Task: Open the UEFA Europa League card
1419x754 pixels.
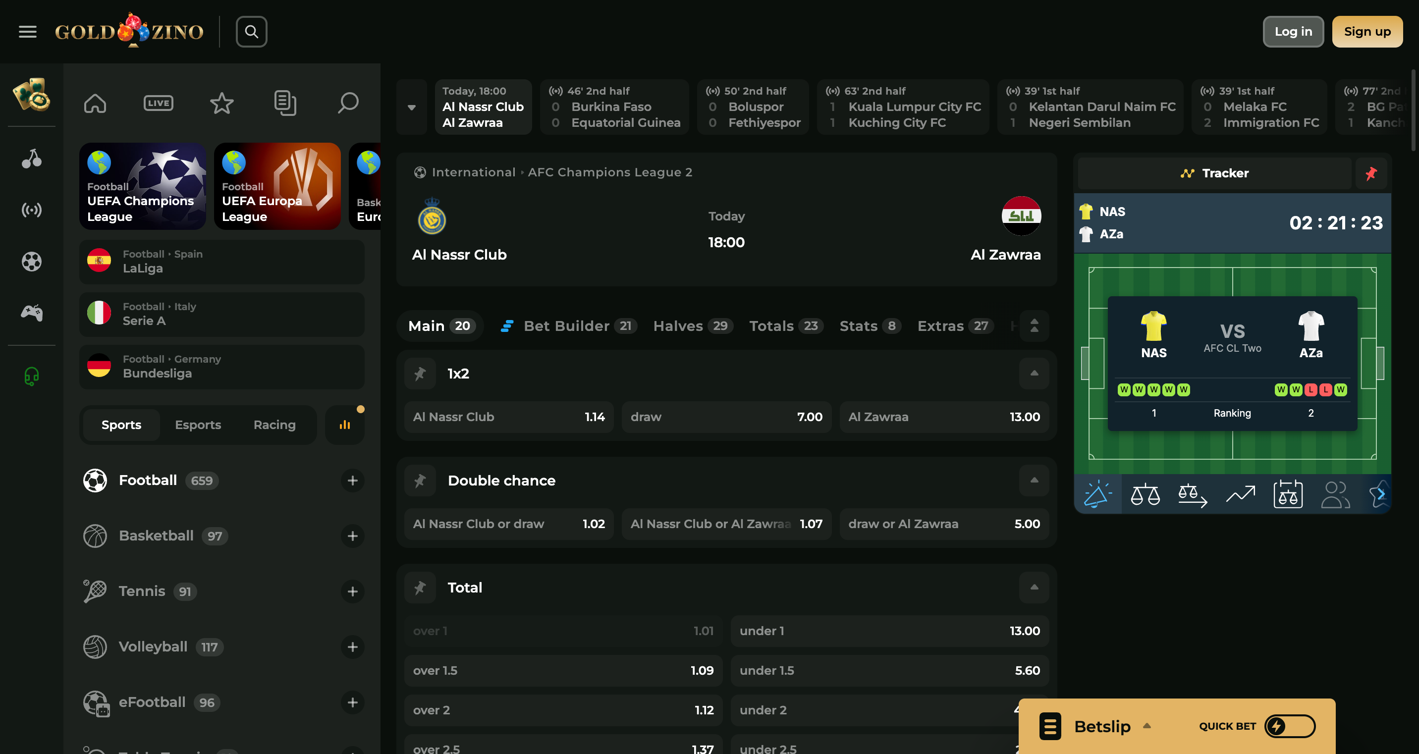Action: 277,186
